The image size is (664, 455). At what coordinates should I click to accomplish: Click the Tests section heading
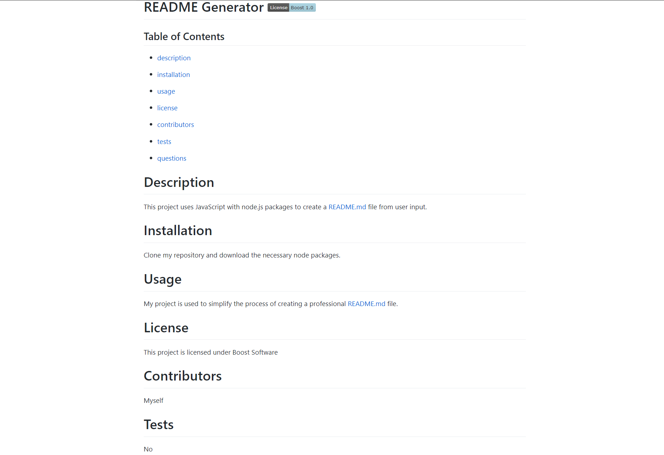point(158,425)
